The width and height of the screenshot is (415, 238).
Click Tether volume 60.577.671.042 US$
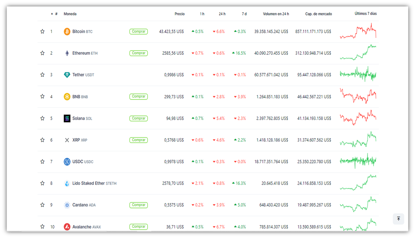[x=271, y=75]
